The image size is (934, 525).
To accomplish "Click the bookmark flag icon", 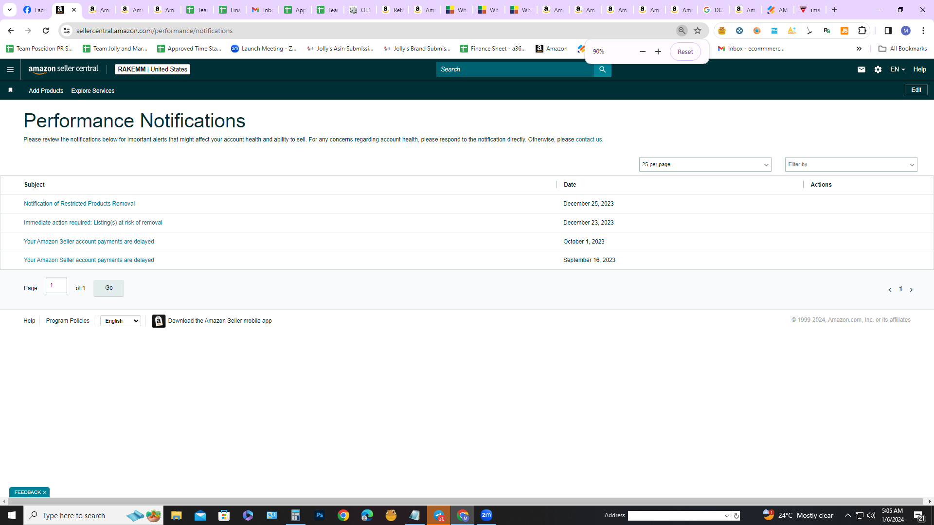I will [10, 90].
